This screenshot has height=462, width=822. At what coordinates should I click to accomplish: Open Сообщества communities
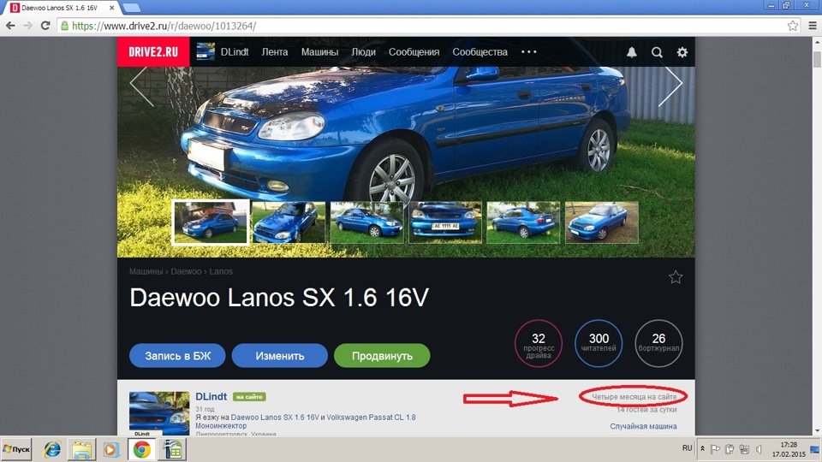click(479, 52)
